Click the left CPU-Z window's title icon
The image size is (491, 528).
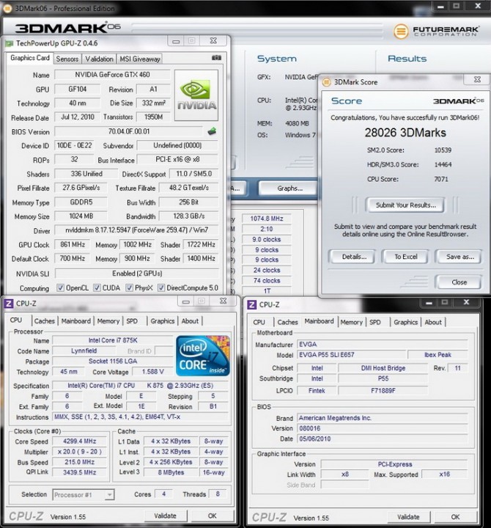click(x=8, y=303)
